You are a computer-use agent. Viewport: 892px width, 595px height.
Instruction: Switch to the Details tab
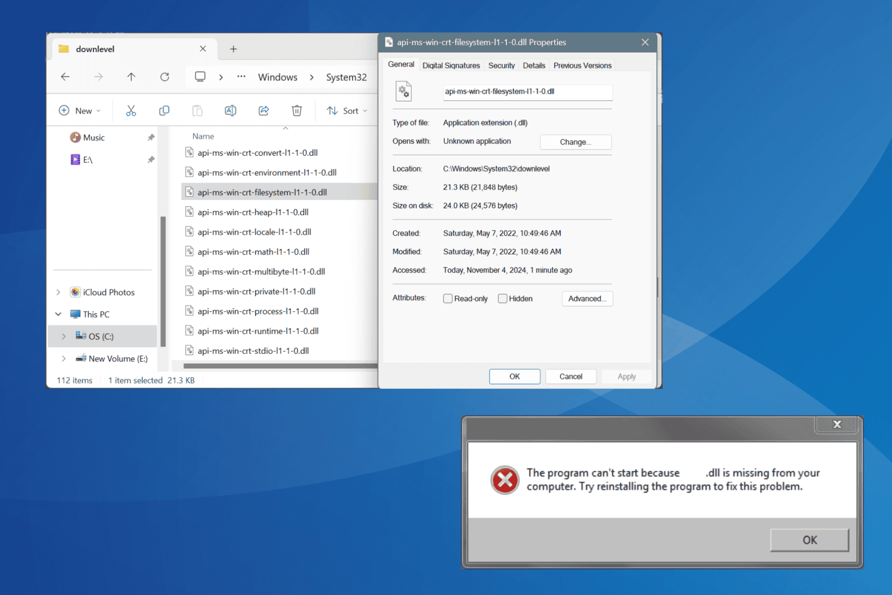click(534, 66)
